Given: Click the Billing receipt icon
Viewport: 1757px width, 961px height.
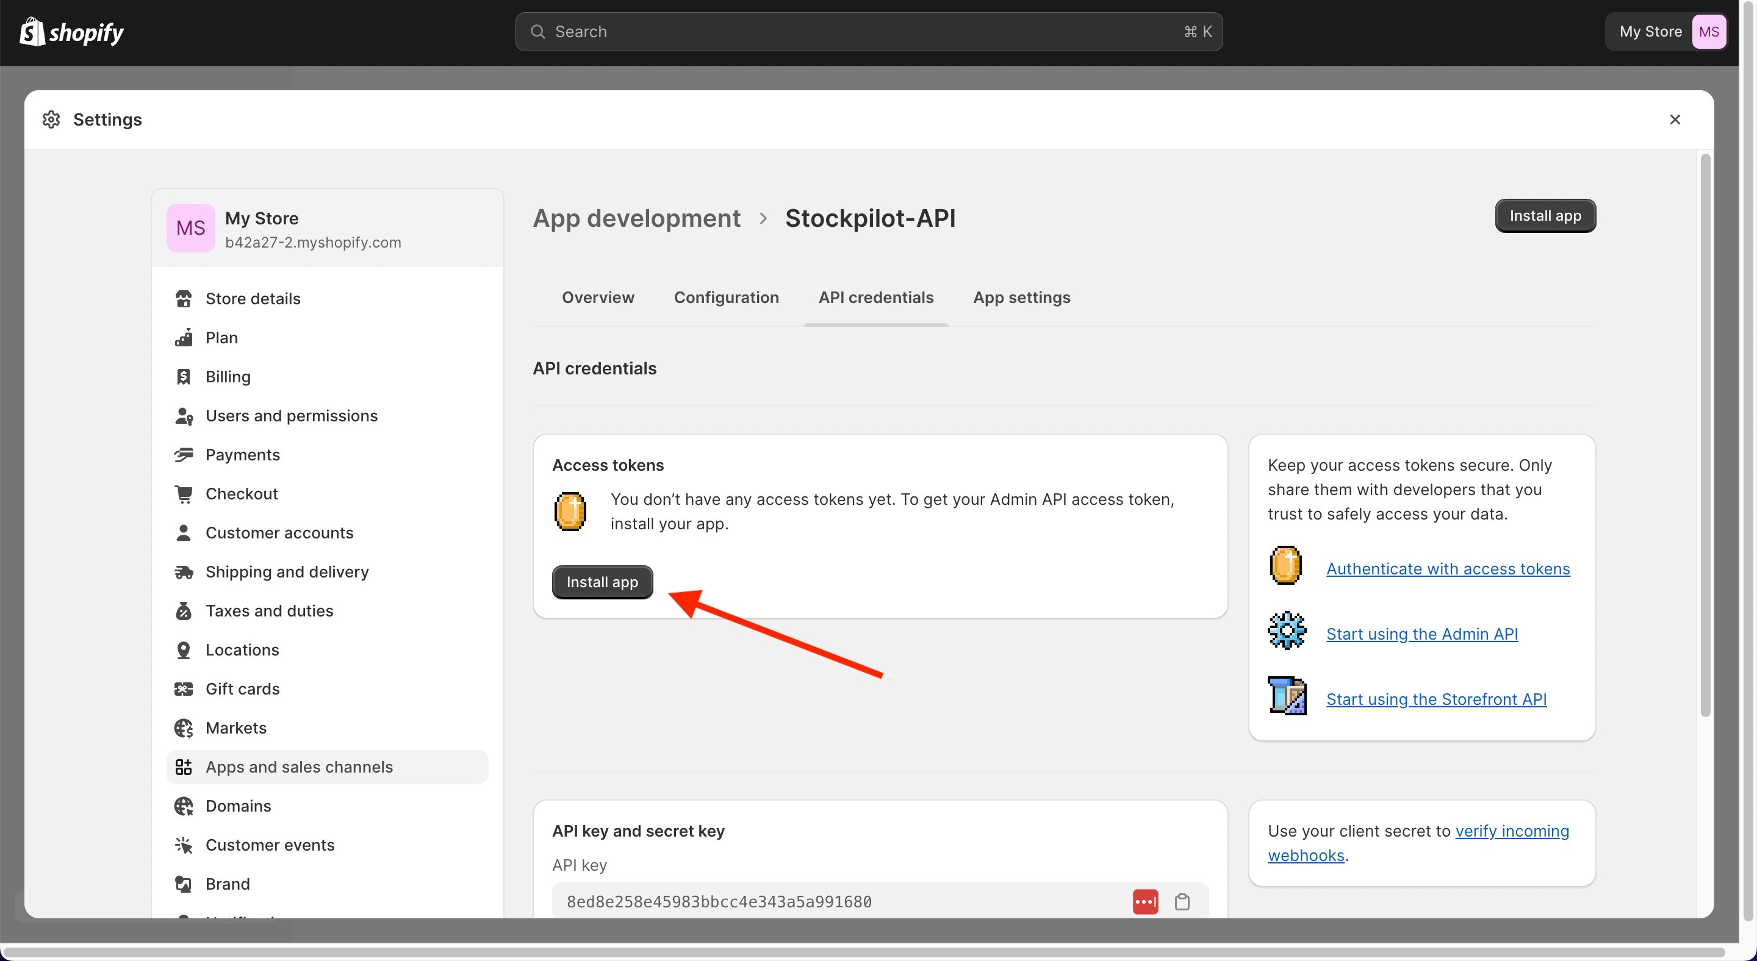Looking at the screenshot, I should point(184,377).
